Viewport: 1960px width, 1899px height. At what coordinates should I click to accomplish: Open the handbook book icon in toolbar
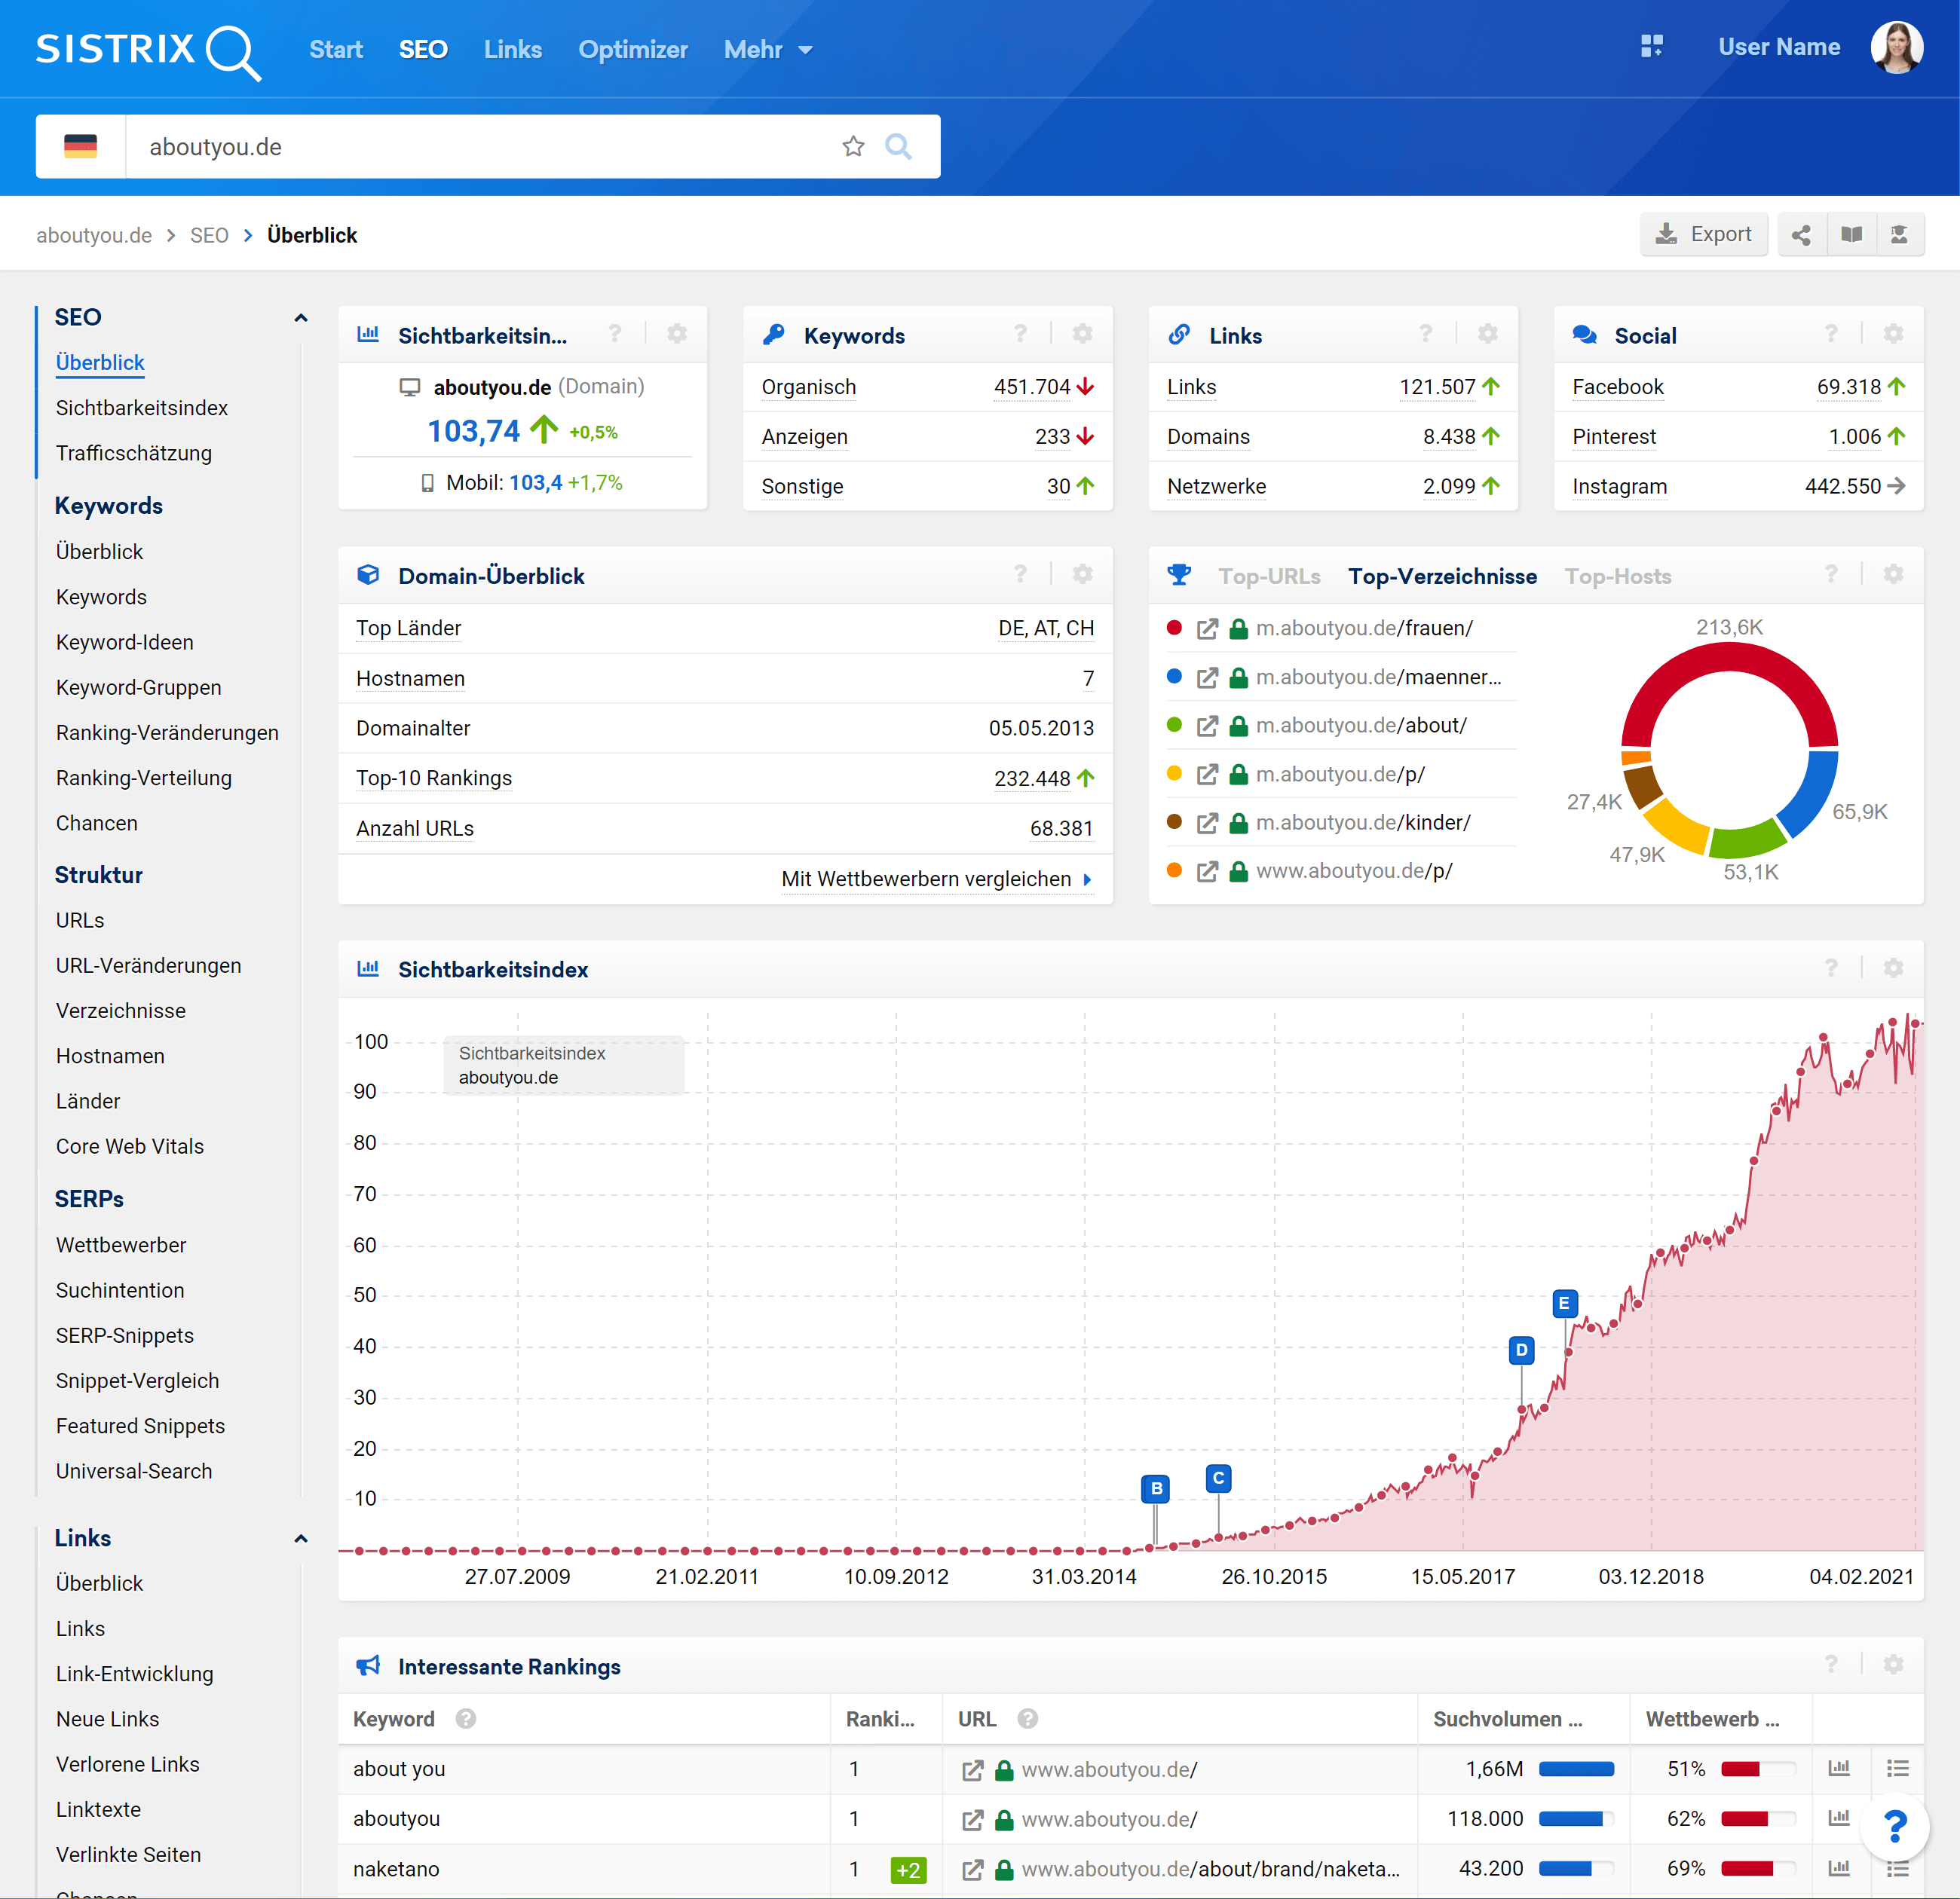(x=1851, y=235)
